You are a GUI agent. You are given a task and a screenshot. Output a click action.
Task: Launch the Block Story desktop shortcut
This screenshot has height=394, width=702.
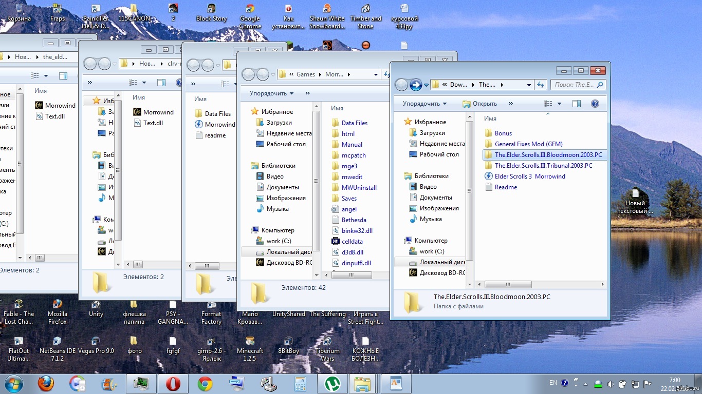[x=211, y=13]
